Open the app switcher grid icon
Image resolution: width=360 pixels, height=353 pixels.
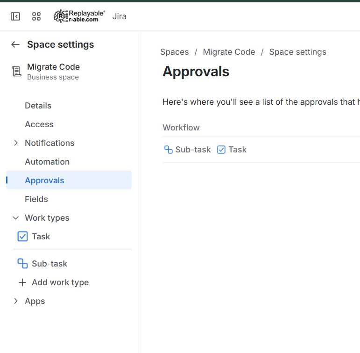36,16
